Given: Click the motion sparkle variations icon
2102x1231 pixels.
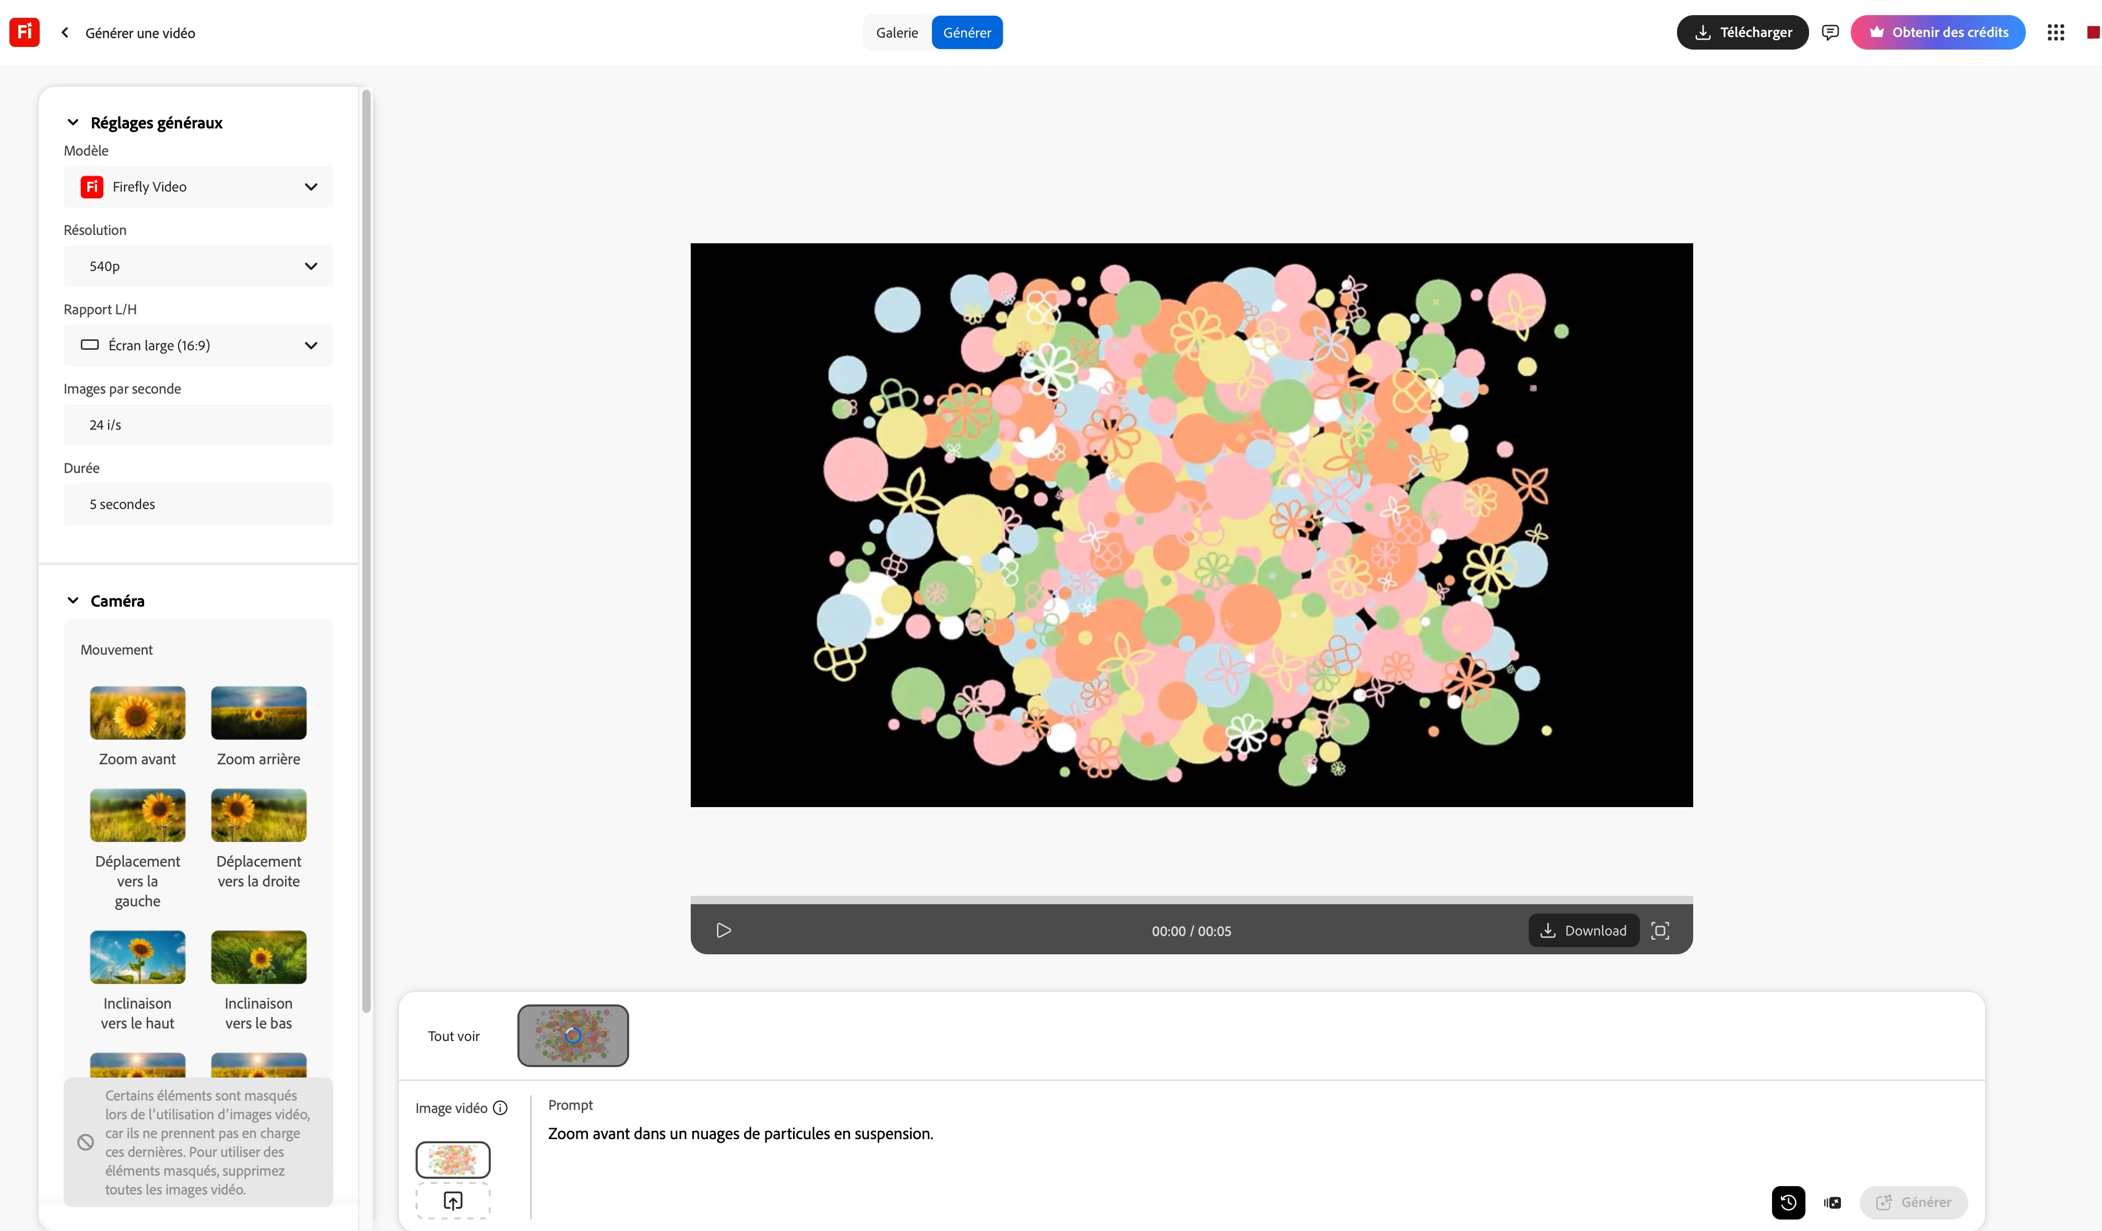Looking at the screenshot, I should pyautogui.click(x=1832, y=1202).
